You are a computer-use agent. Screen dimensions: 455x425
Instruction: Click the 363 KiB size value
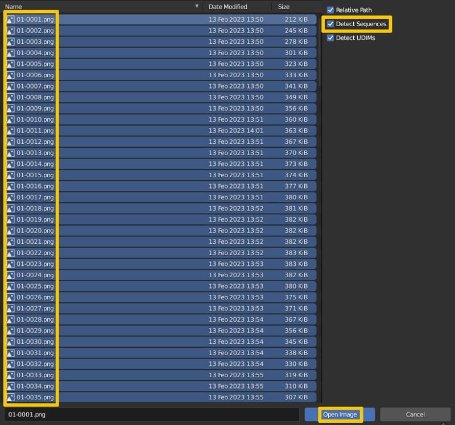pyautogui.click(x=296, y=131)
